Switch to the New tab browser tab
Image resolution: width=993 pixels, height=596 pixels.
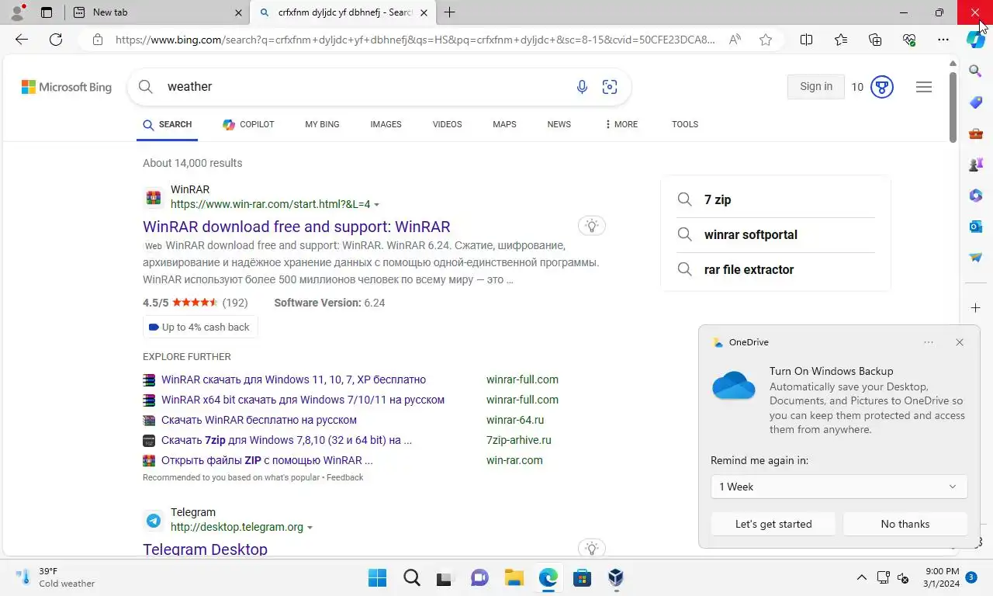click(x=157, y=12)
